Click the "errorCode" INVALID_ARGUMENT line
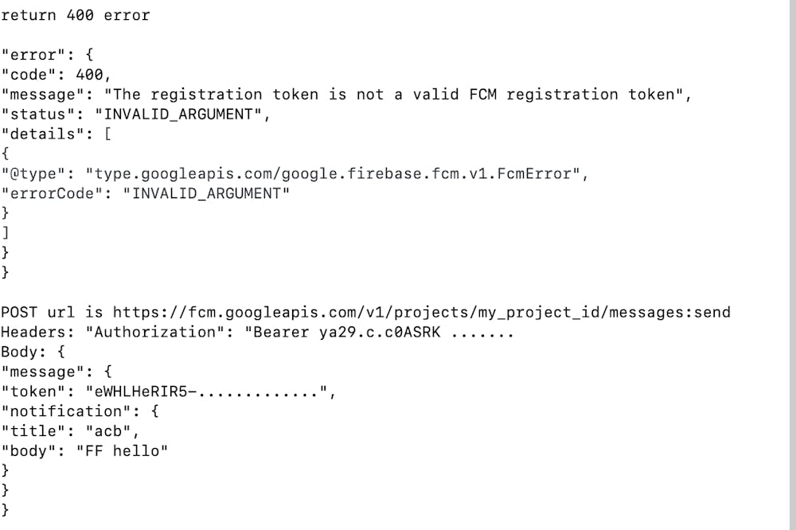The width and height of the screenshot is (796, 530). [145, 193]
